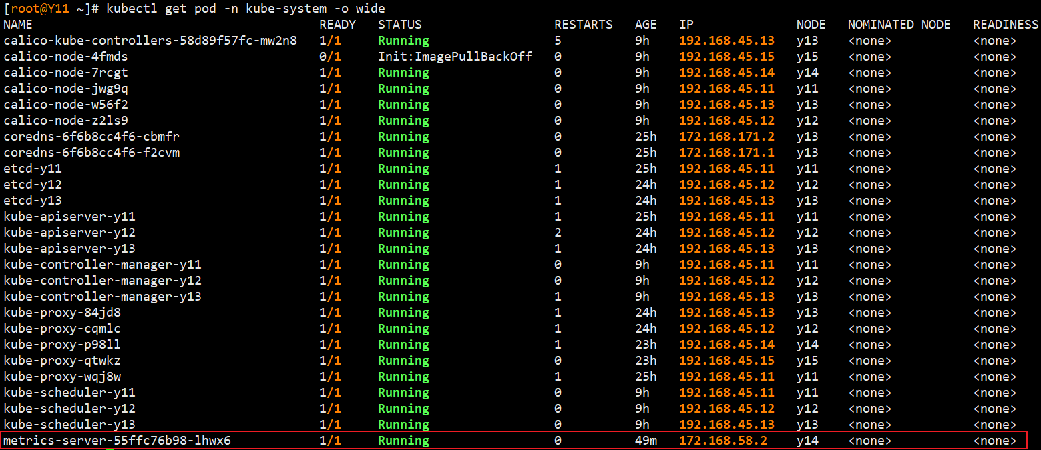Select the IP address 172.168.171.2
The image size is (1041, 450).
coord(726,137)
